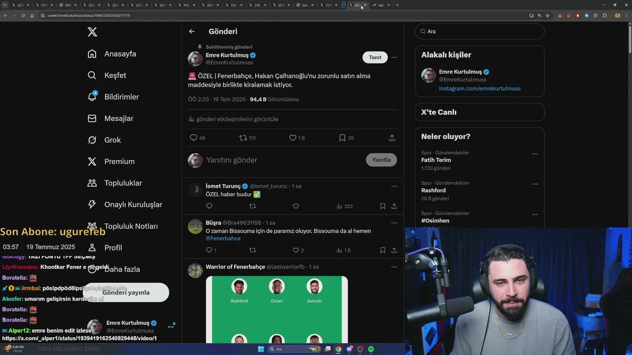The image size is (632, 355).
Task: Click the browser address bar URL
Action: coord(88,16)
